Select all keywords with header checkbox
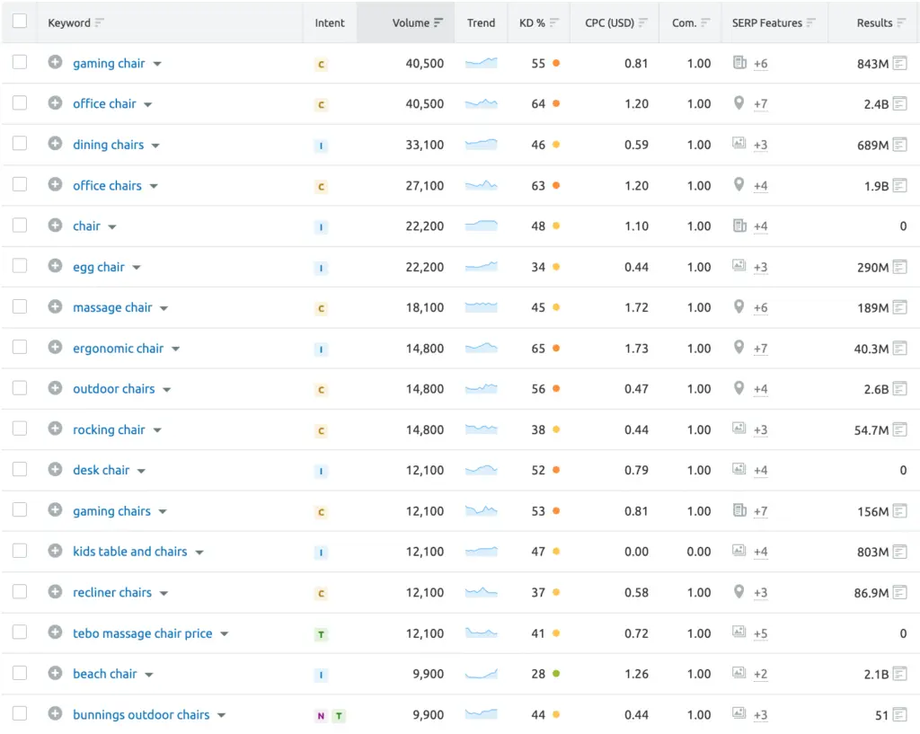 click(x=20, y=22)
